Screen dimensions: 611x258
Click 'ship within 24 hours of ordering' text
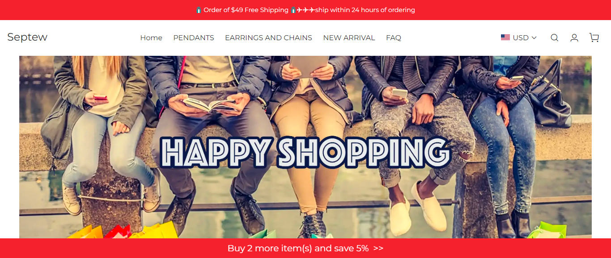[365, 10]
